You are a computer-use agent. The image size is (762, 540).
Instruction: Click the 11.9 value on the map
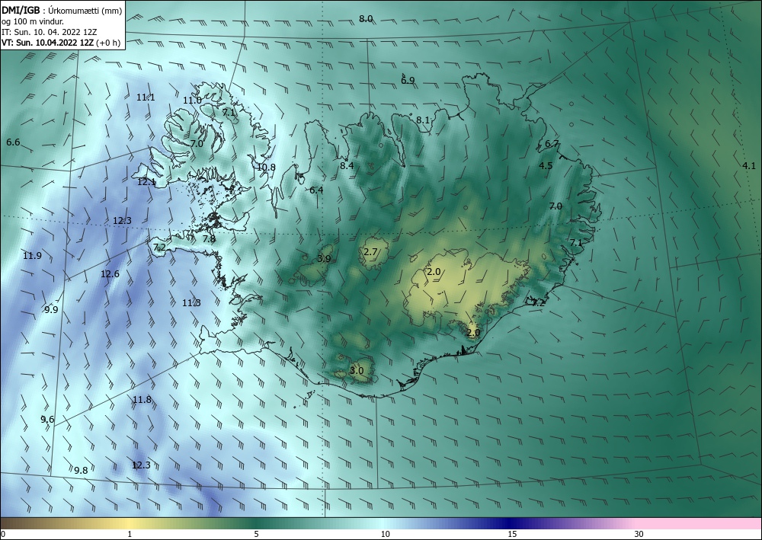tap(32, 256)
